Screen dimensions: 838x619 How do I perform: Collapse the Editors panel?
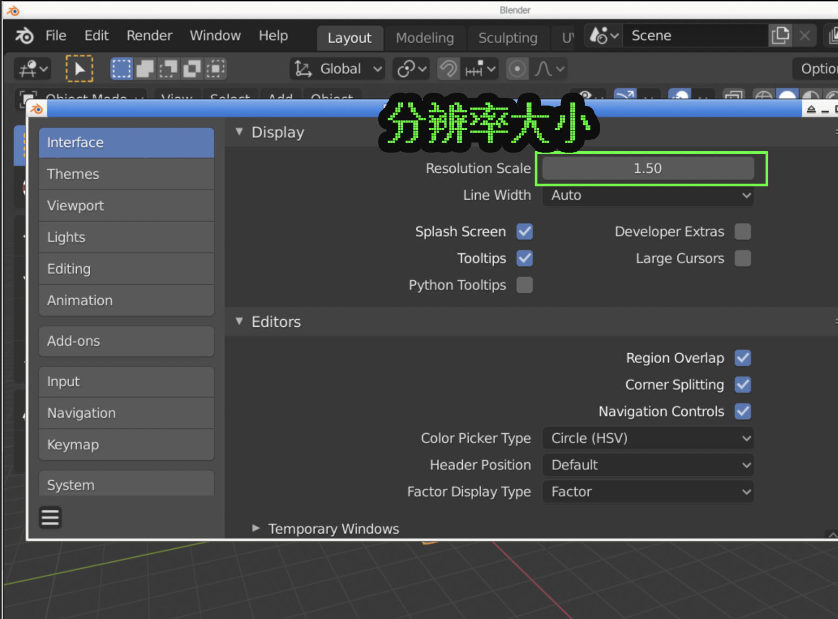click(240, 321)
